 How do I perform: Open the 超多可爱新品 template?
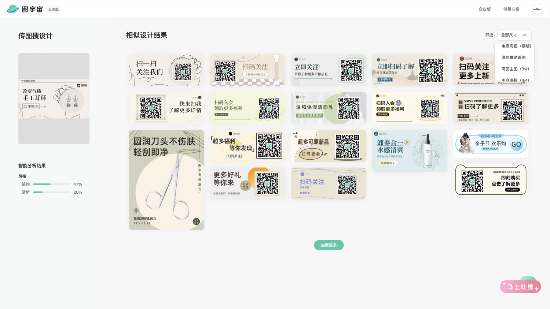tap(329, 146)
